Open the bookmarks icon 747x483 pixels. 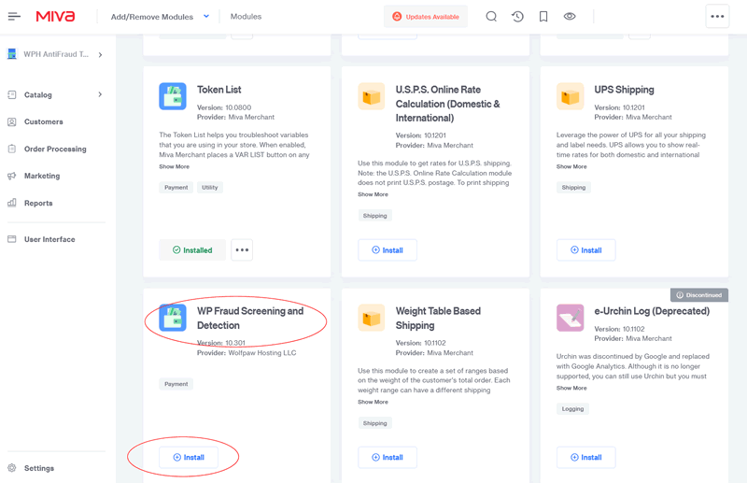click(x=543, y=17)
